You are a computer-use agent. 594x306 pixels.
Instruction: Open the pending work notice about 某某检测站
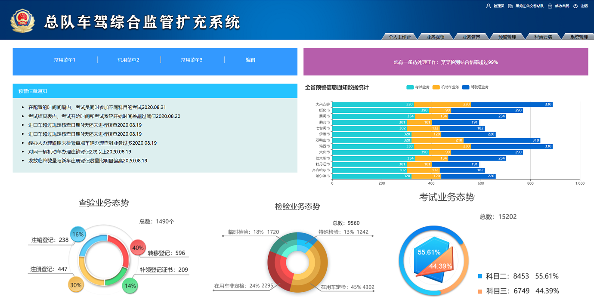(445, 62)
